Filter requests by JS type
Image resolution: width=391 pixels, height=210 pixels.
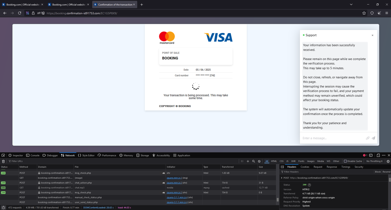pyautogui.click(x=287, y=161)
